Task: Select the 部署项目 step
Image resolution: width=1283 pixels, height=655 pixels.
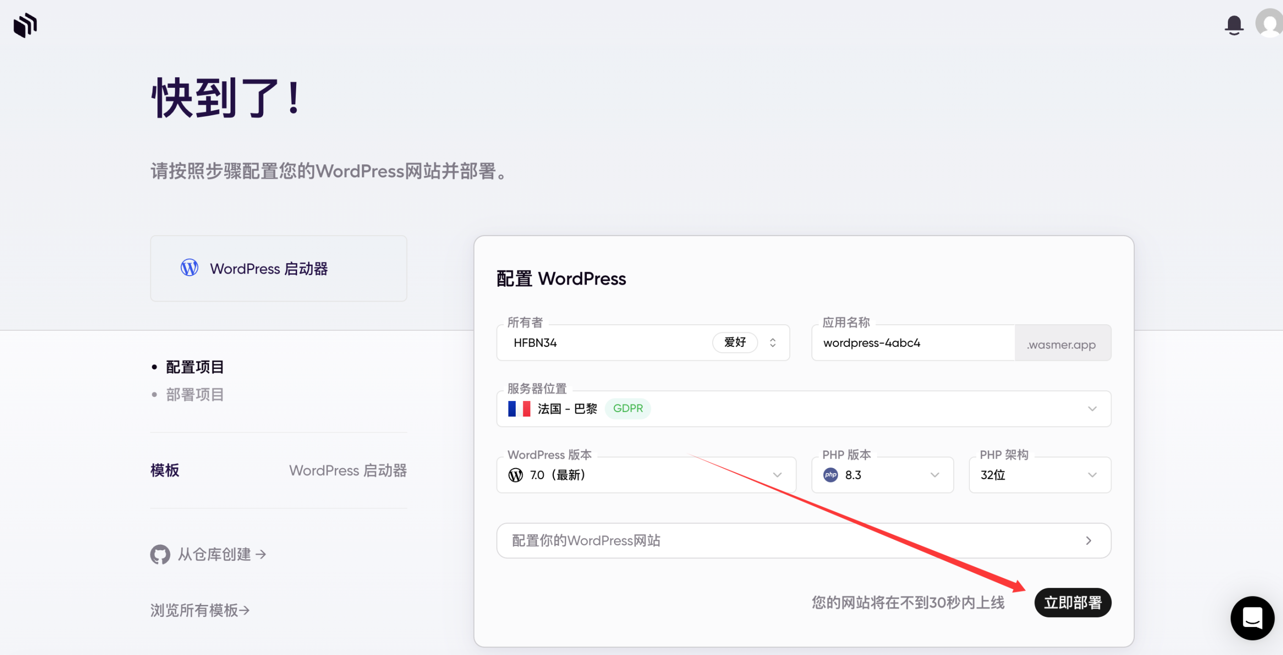Action: pyautogui.click(x=194, y=395)
